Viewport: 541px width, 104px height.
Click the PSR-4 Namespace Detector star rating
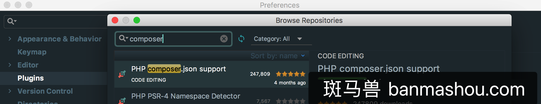pyautogui.click(x=290, y=101)
